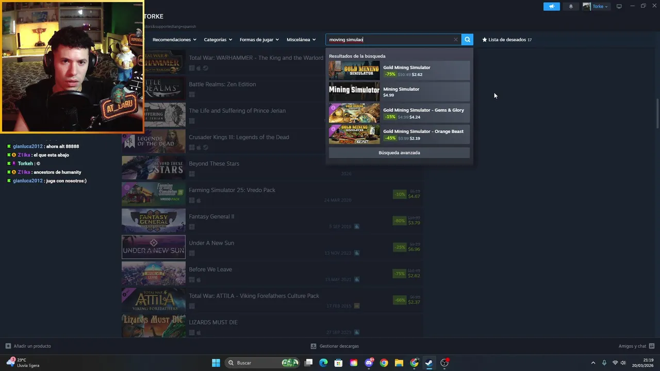The height and width of the screenshot is (371, 660).
Task: Click the Under A New Sun thumbnail
Action: coord(154,247)
